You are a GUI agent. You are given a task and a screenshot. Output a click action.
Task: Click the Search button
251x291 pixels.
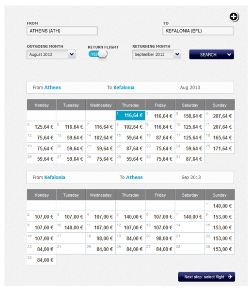click(211, 54)
